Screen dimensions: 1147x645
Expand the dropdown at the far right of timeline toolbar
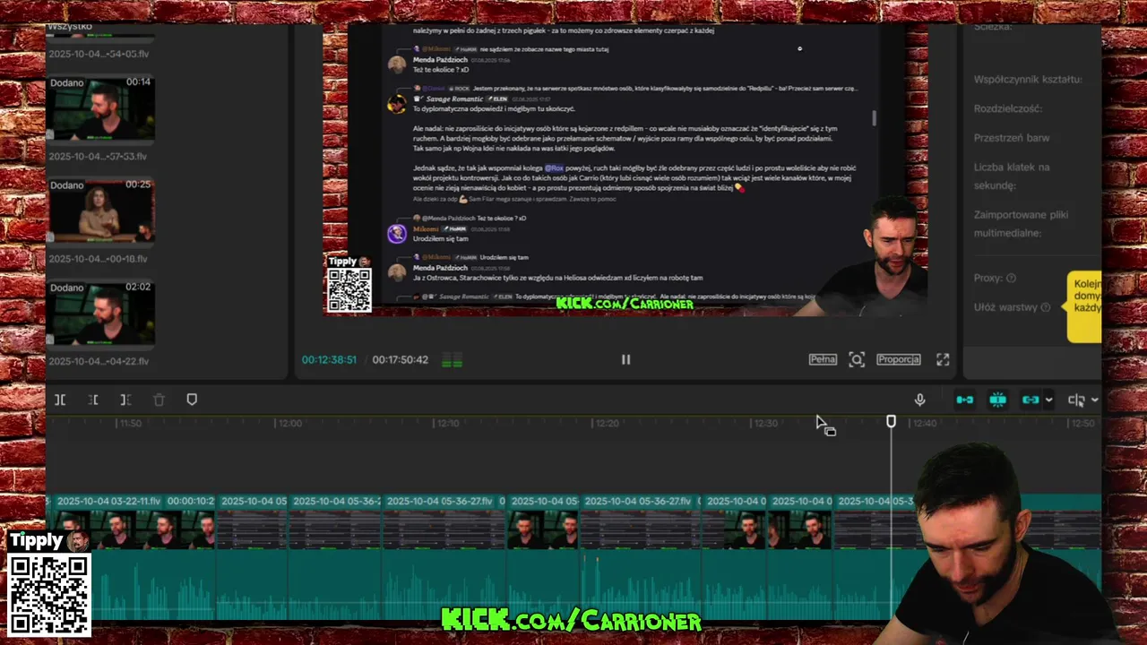click(1094, 400)
